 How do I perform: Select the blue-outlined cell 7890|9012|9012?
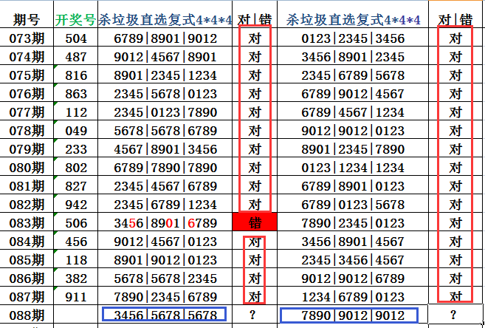[349, 315]
